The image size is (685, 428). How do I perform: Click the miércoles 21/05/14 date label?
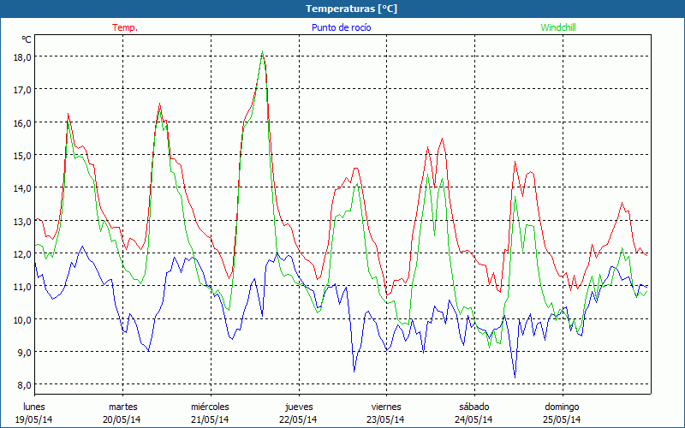(x=210, y=413)
